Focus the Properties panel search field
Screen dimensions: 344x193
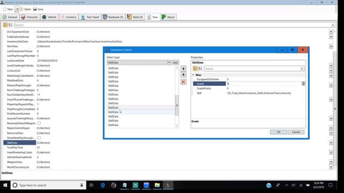point(252,69)
